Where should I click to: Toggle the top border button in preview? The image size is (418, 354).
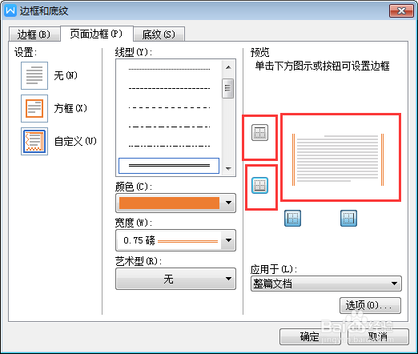[x=259, y=132]
